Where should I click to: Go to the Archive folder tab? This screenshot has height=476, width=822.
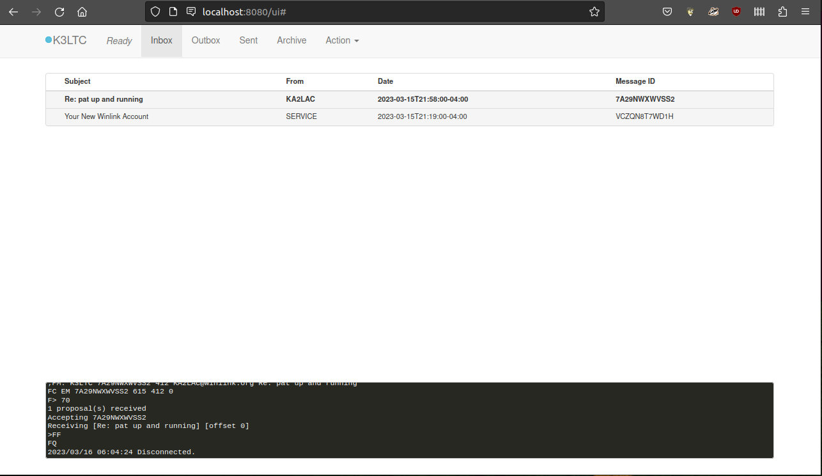click(x=291, y=40)
